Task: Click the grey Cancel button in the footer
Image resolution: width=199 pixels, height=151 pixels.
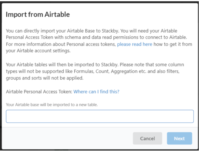Action: pos(147,139)
